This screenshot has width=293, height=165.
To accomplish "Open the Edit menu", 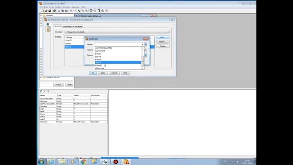I will 46,7.
